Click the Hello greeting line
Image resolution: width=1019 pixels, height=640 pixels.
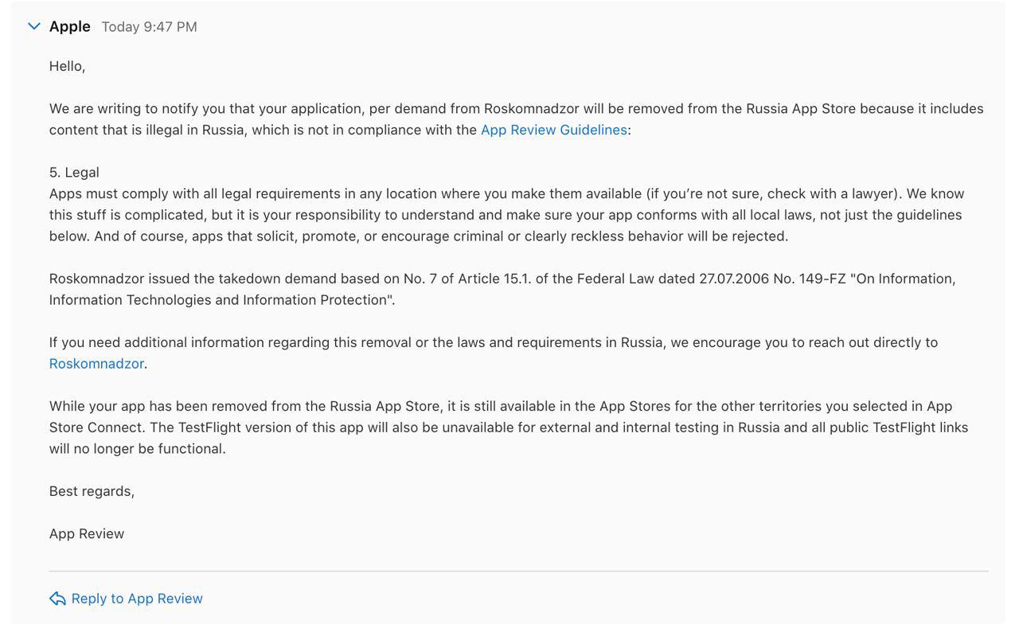pyautogui.click(x=67, y=66)
